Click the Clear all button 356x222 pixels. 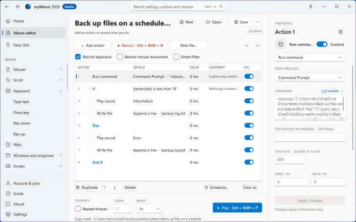coord(250,187)
